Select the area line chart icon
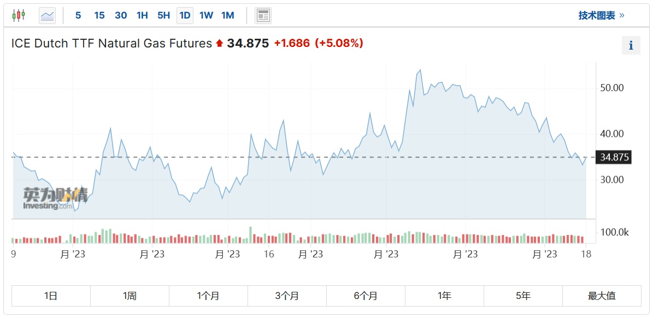 coord(48,15)
